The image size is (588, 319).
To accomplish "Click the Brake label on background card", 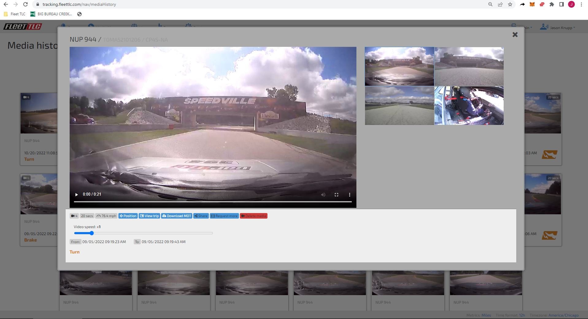I will (30, 240).
